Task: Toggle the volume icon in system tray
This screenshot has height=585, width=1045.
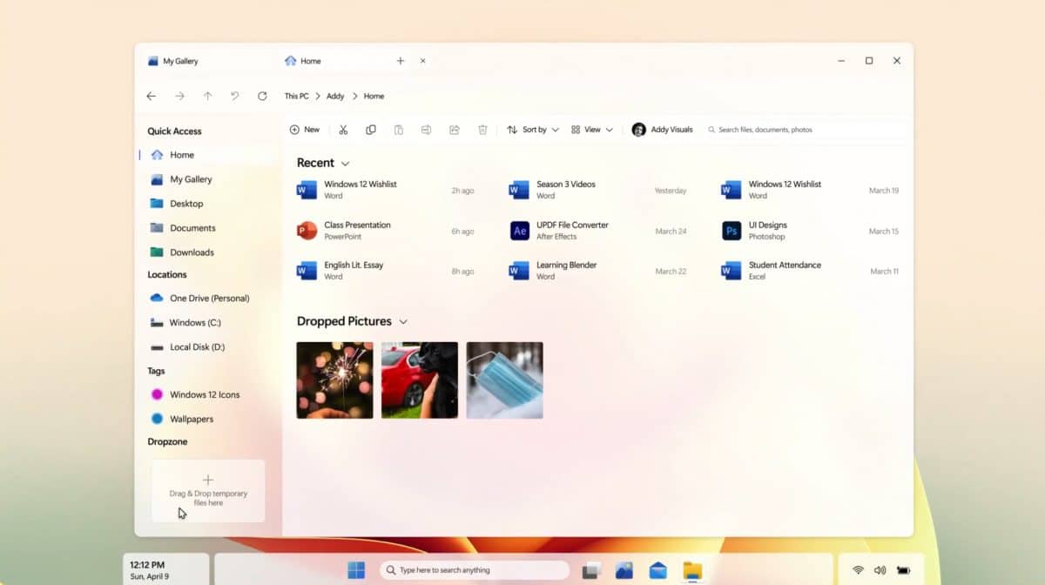Action: point(880,570)
